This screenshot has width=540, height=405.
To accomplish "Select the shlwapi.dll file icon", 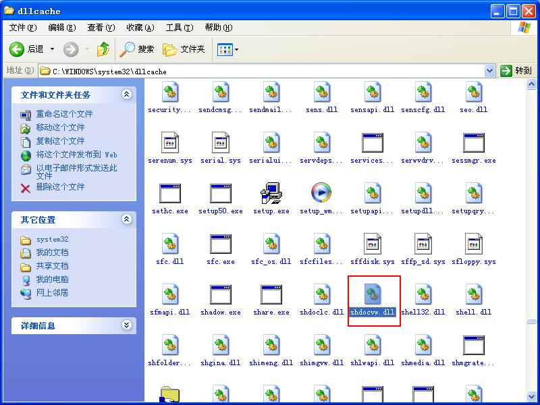I will click(373, 345).
